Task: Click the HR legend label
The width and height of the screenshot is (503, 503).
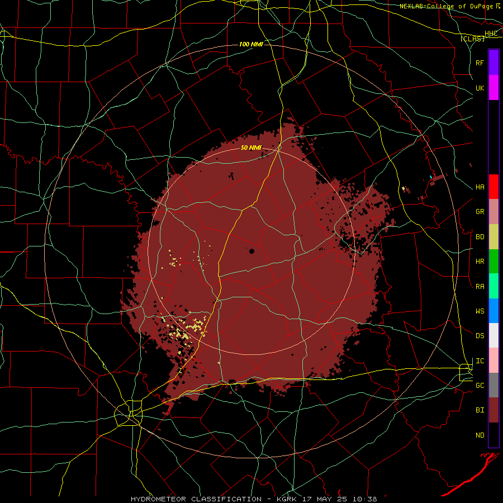Action: coord(480,262)
